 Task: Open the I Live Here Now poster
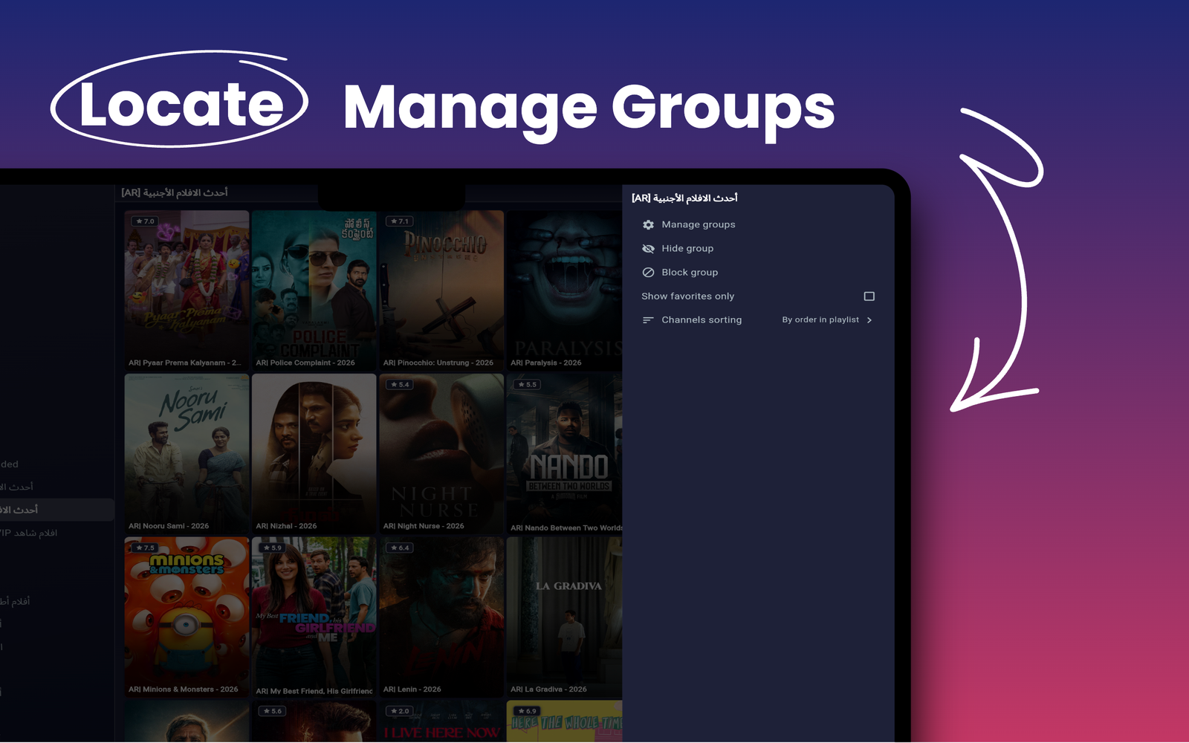pyautogui.click(x=441, y=721)
